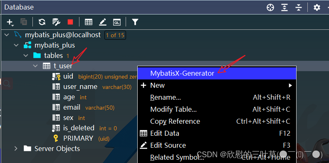This screenshot has width=329, height=163.
Task: Click the 'Server Objects' label
Action: [x=57, y=149]
